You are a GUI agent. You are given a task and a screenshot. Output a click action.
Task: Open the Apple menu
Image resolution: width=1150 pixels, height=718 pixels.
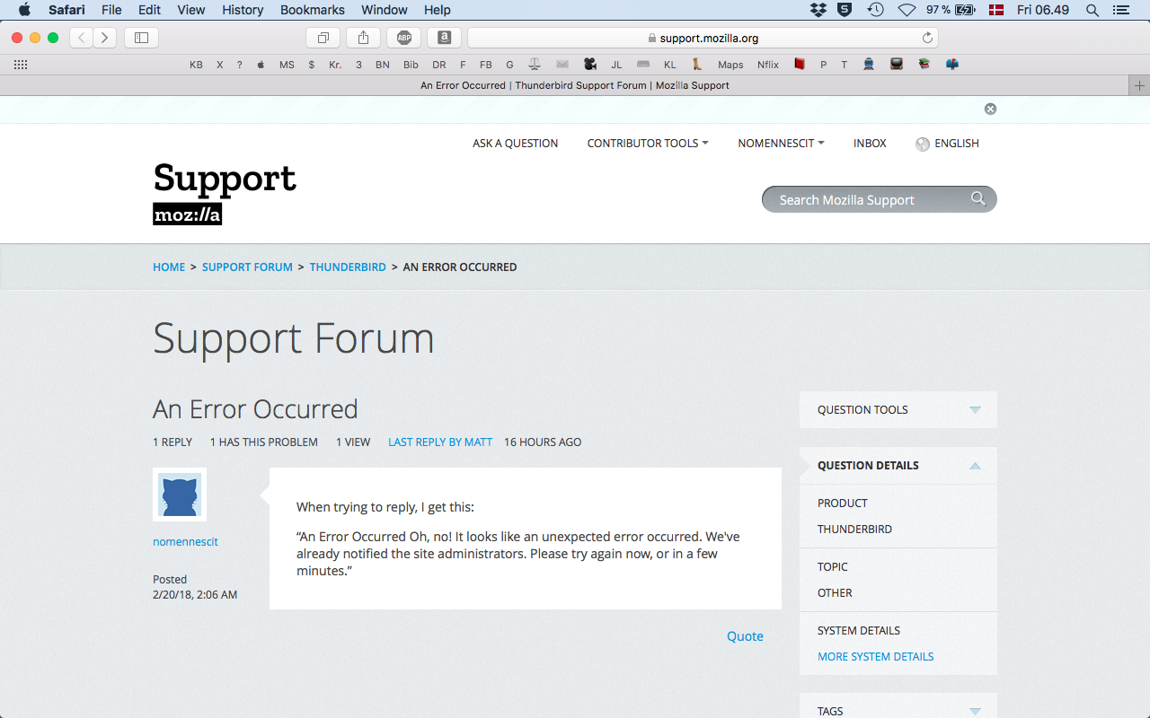tap(24, 10)
